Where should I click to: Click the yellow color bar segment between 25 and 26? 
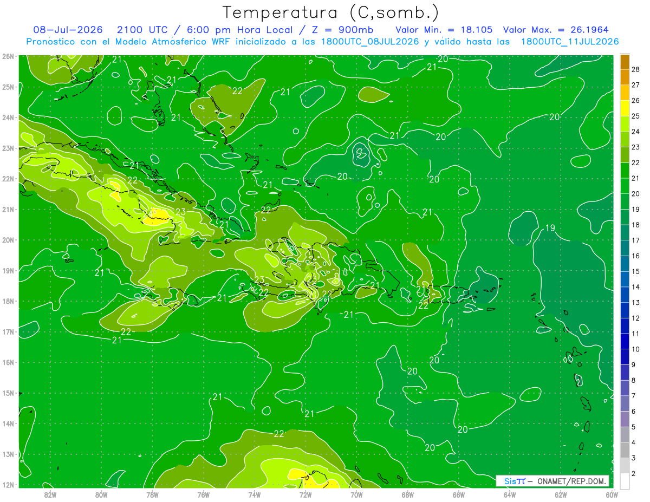(625, 108)
